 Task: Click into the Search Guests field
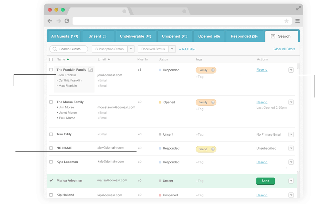coord(69,49)
